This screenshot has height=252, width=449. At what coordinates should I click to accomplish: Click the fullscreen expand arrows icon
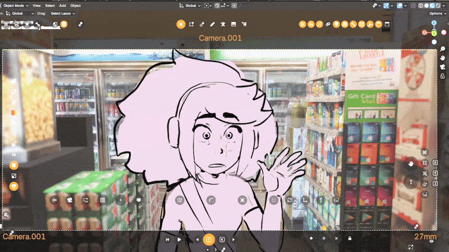pos(411,247)
